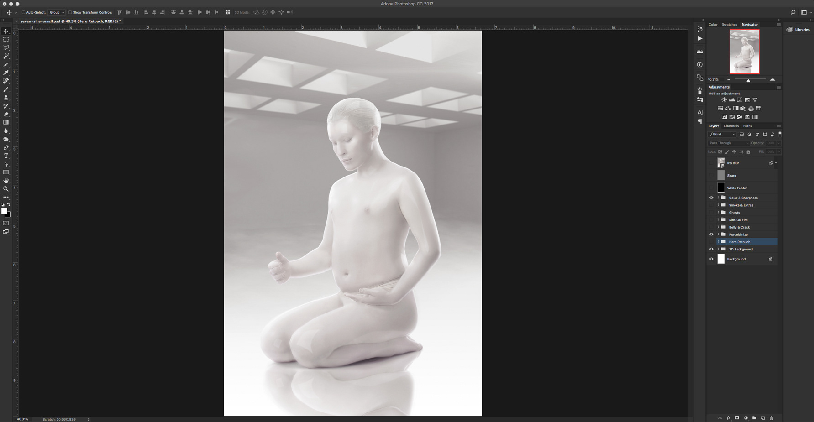Select the Path Selection tool
Image resolution: width=814 pixels, height=422 pixels.
[x=6, y=164]
